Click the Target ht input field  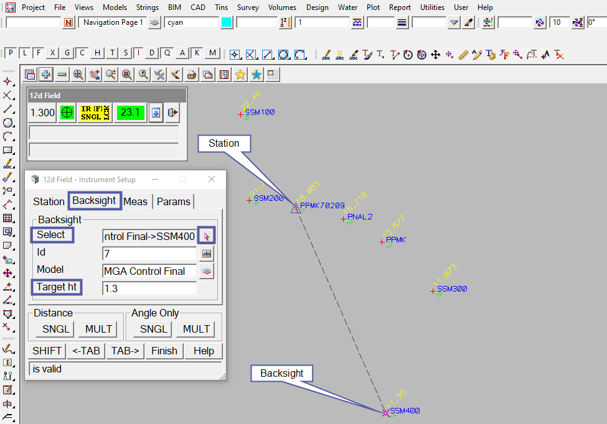tap(149, 288)
